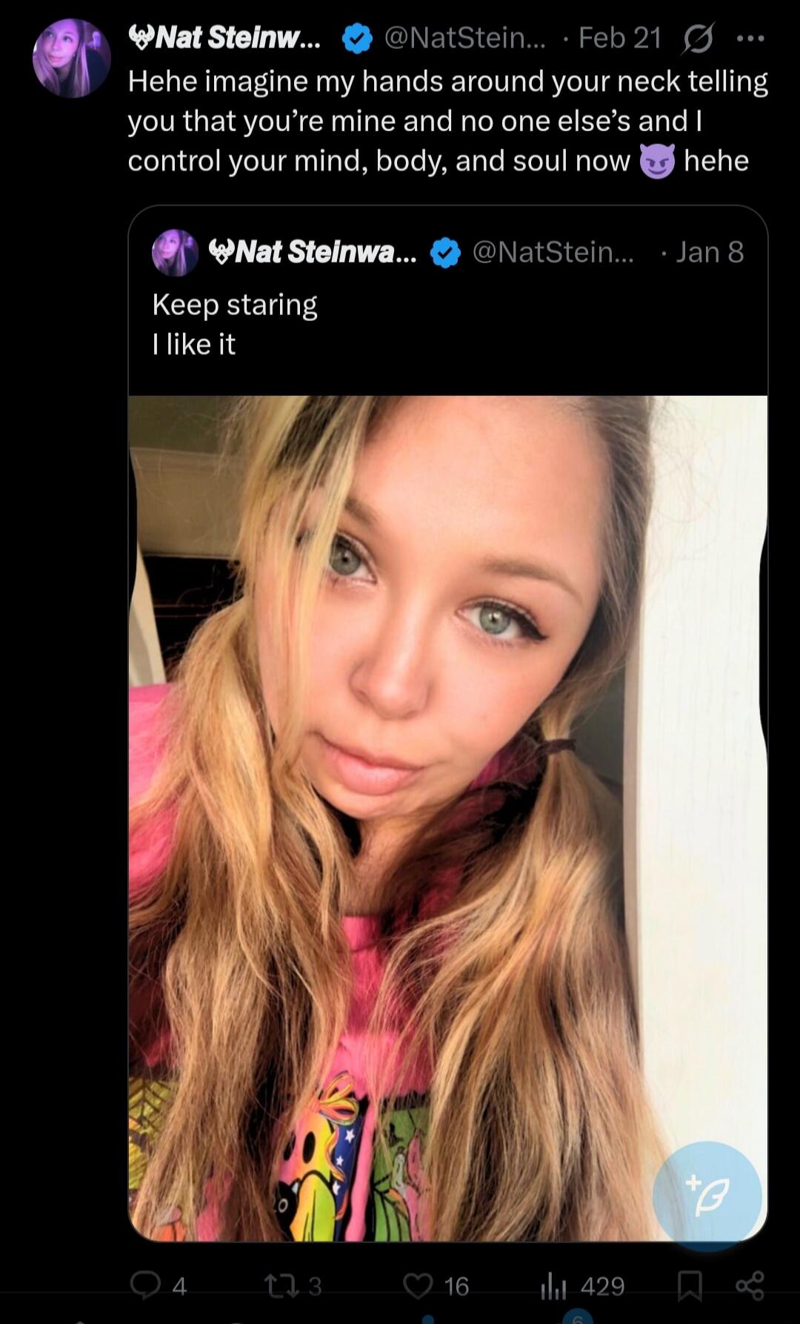Open view analytics icon showing 429
The image size is (800, 1324).
(x=553, y=1285)
